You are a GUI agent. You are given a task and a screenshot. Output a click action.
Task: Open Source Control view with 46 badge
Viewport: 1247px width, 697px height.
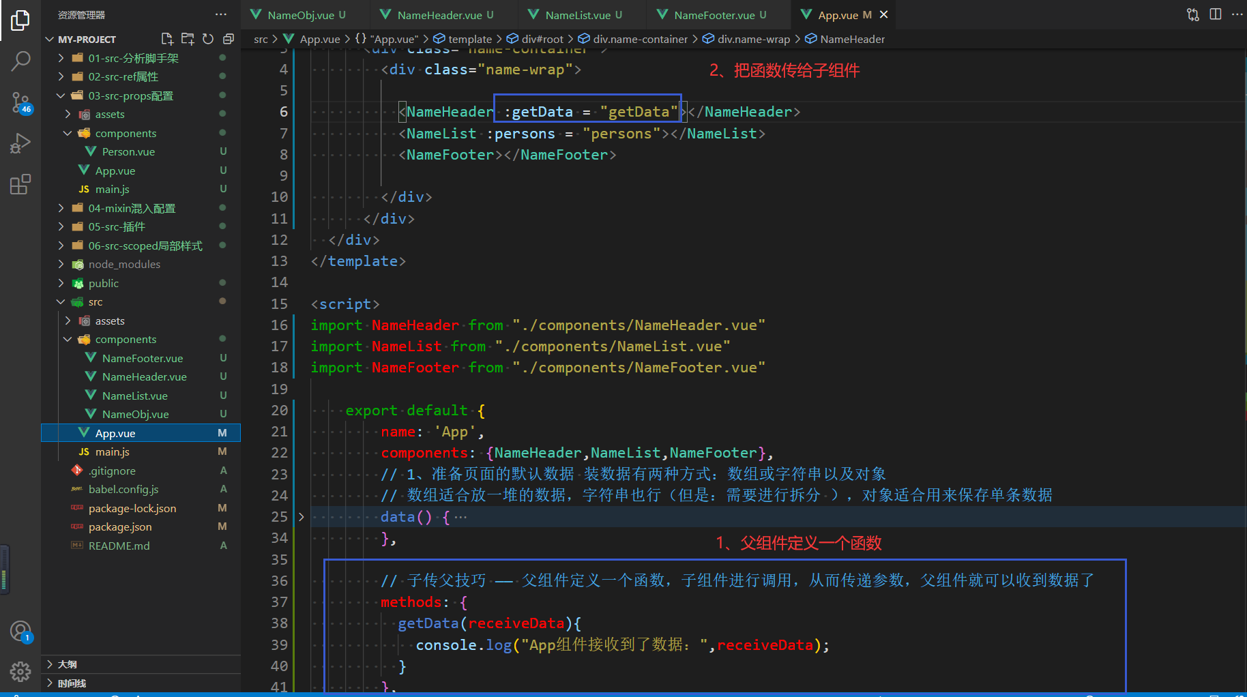tap(20, 103)
